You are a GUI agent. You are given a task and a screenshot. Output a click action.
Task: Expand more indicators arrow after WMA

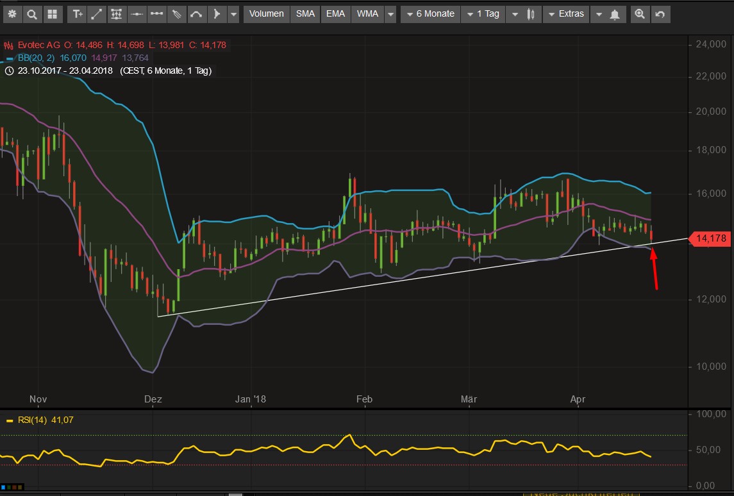(390, 14)
